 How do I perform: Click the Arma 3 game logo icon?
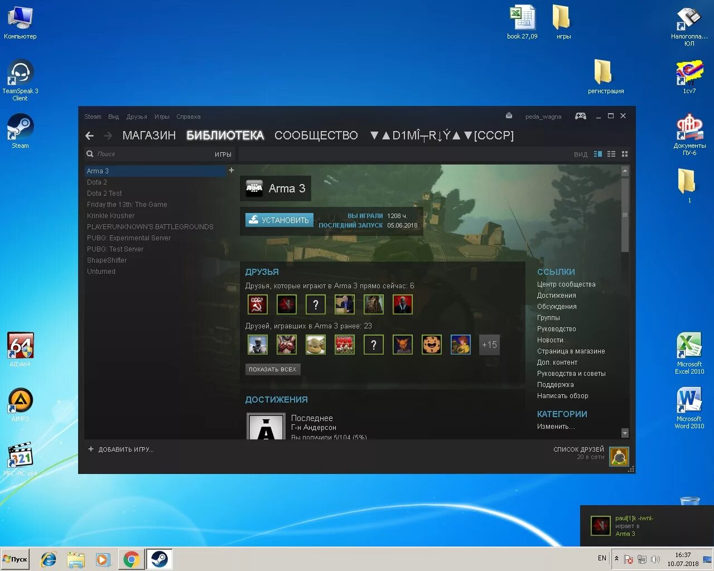click(254, 188)
